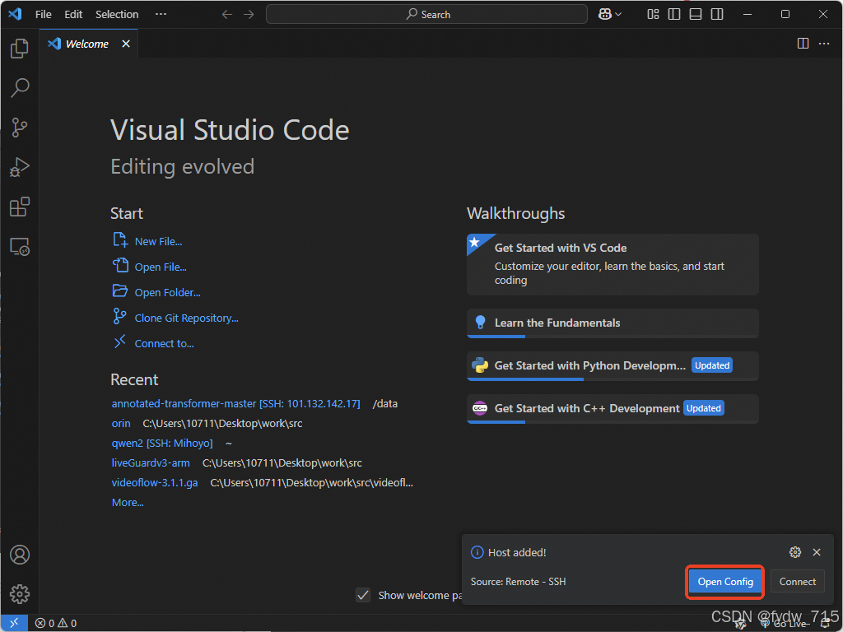Click the VS Code logo in the title bar
Image resolution: width=843 pixels, height=632 pixels.
click(15, 14)
